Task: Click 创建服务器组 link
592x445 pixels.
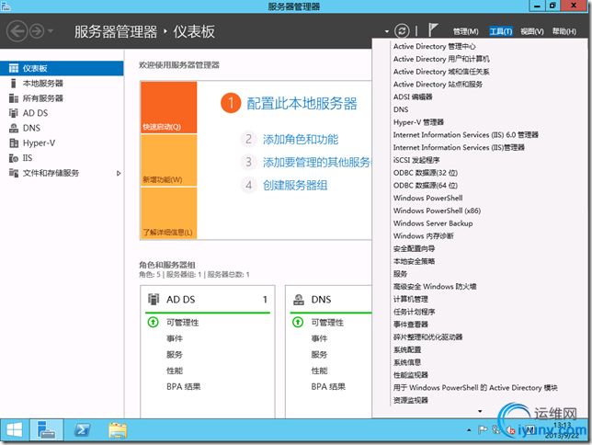Action: (295, 186)
